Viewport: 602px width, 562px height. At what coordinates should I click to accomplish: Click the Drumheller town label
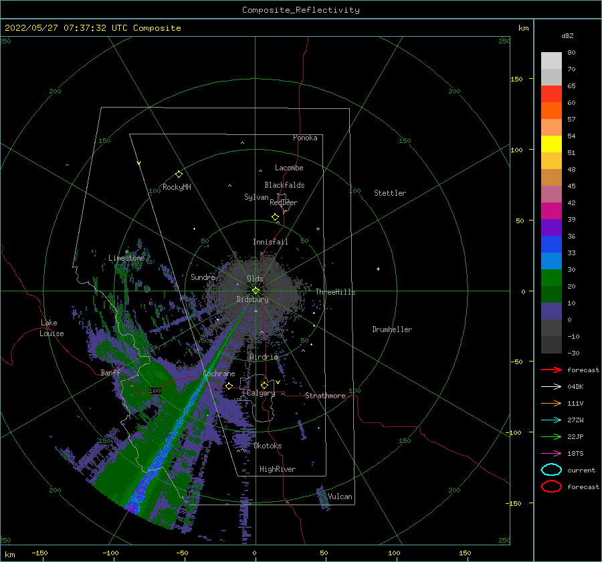click(392, 329)
